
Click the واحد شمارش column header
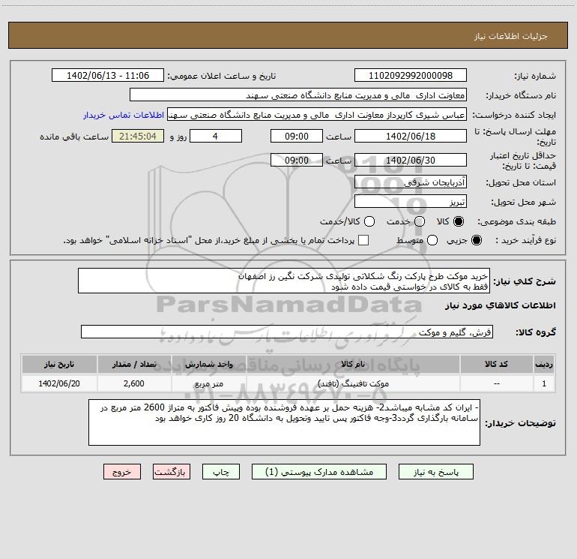(208, 364)
